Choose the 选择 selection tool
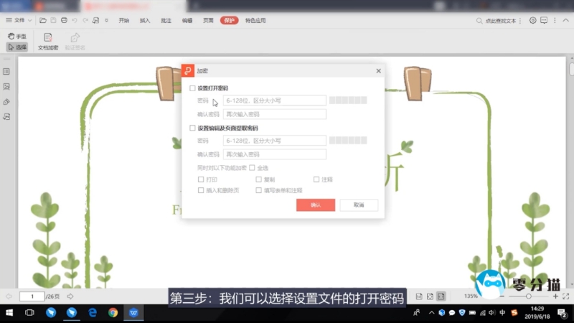 click(x=17, y=47)
